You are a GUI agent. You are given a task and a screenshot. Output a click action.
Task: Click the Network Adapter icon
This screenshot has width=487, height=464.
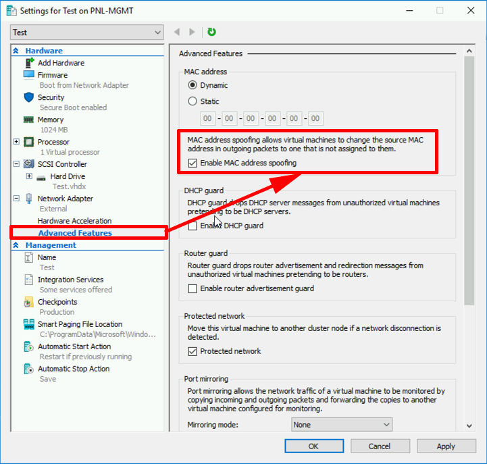[29, 199]
